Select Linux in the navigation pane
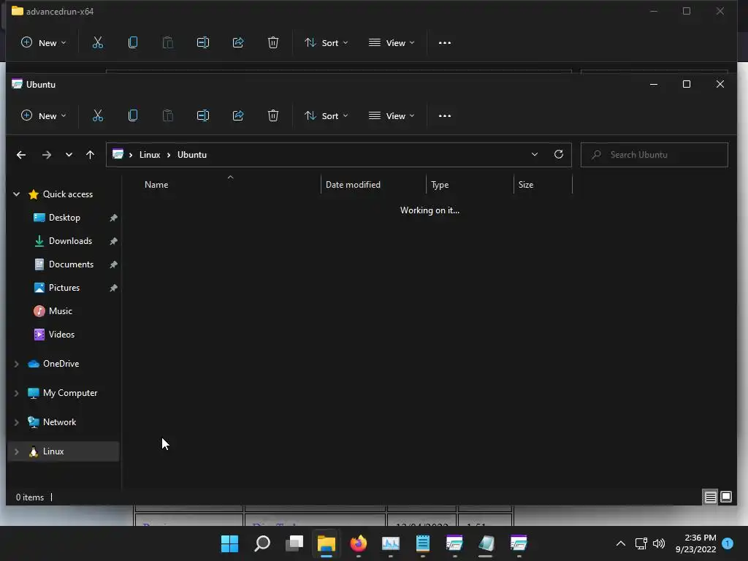The width and height of the screenshot is (748, 561). pos(53,451)
